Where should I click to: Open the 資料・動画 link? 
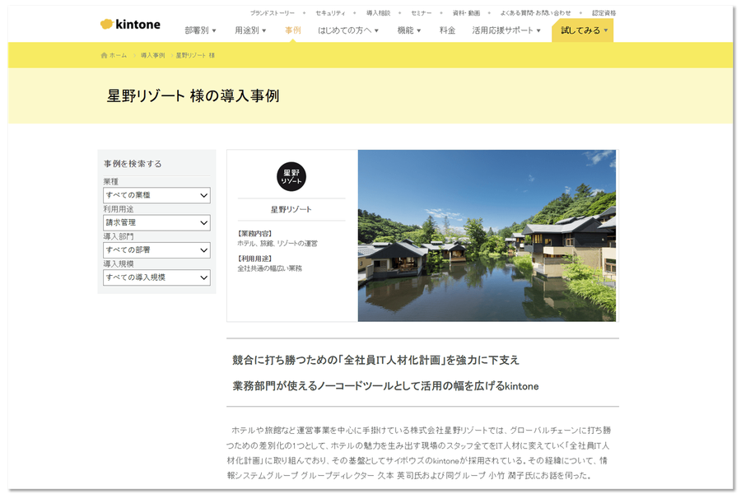point(466,13)
